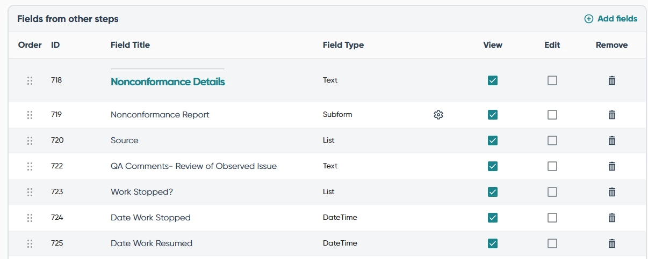Remove the Work Stopped? field

611,192
